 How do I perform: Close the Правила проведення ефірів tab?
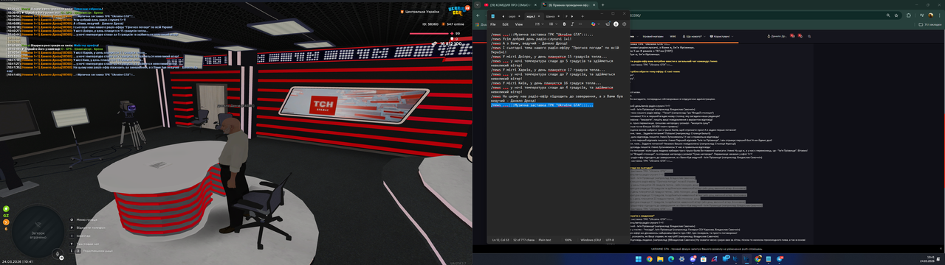(594, 5)
